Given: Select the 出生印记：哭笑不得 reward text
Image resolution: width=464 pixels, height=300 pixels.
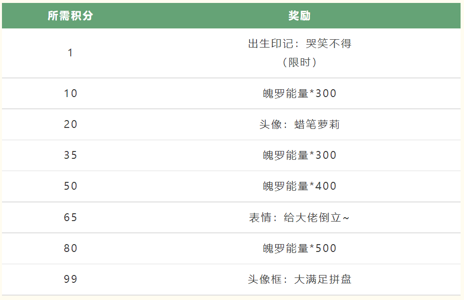Looking at the screenshot, I should point(300,44).
